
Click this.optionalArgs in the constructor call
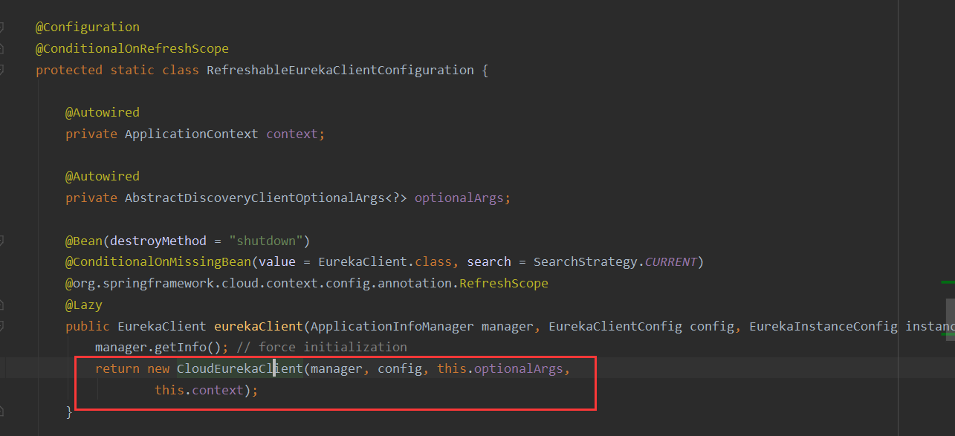(500, 368)
